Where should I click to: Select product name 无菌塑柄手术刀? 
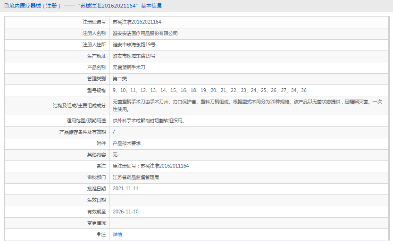click(129, 68)
